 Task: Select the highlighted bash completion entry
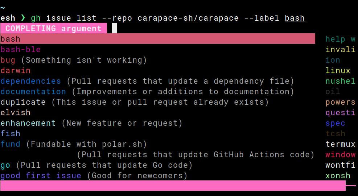tap(11, 39)
